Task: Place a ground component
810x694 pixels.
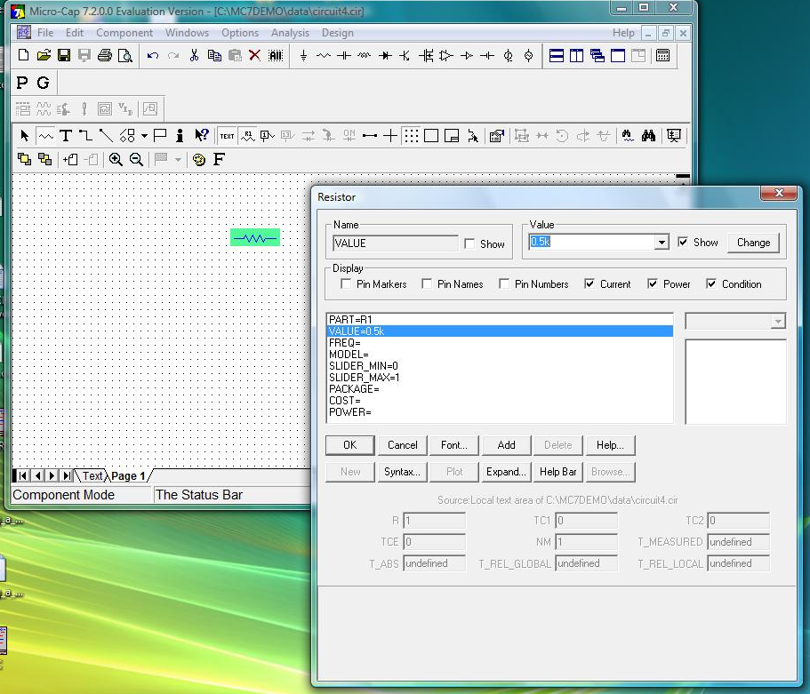Action: (303, 55)
